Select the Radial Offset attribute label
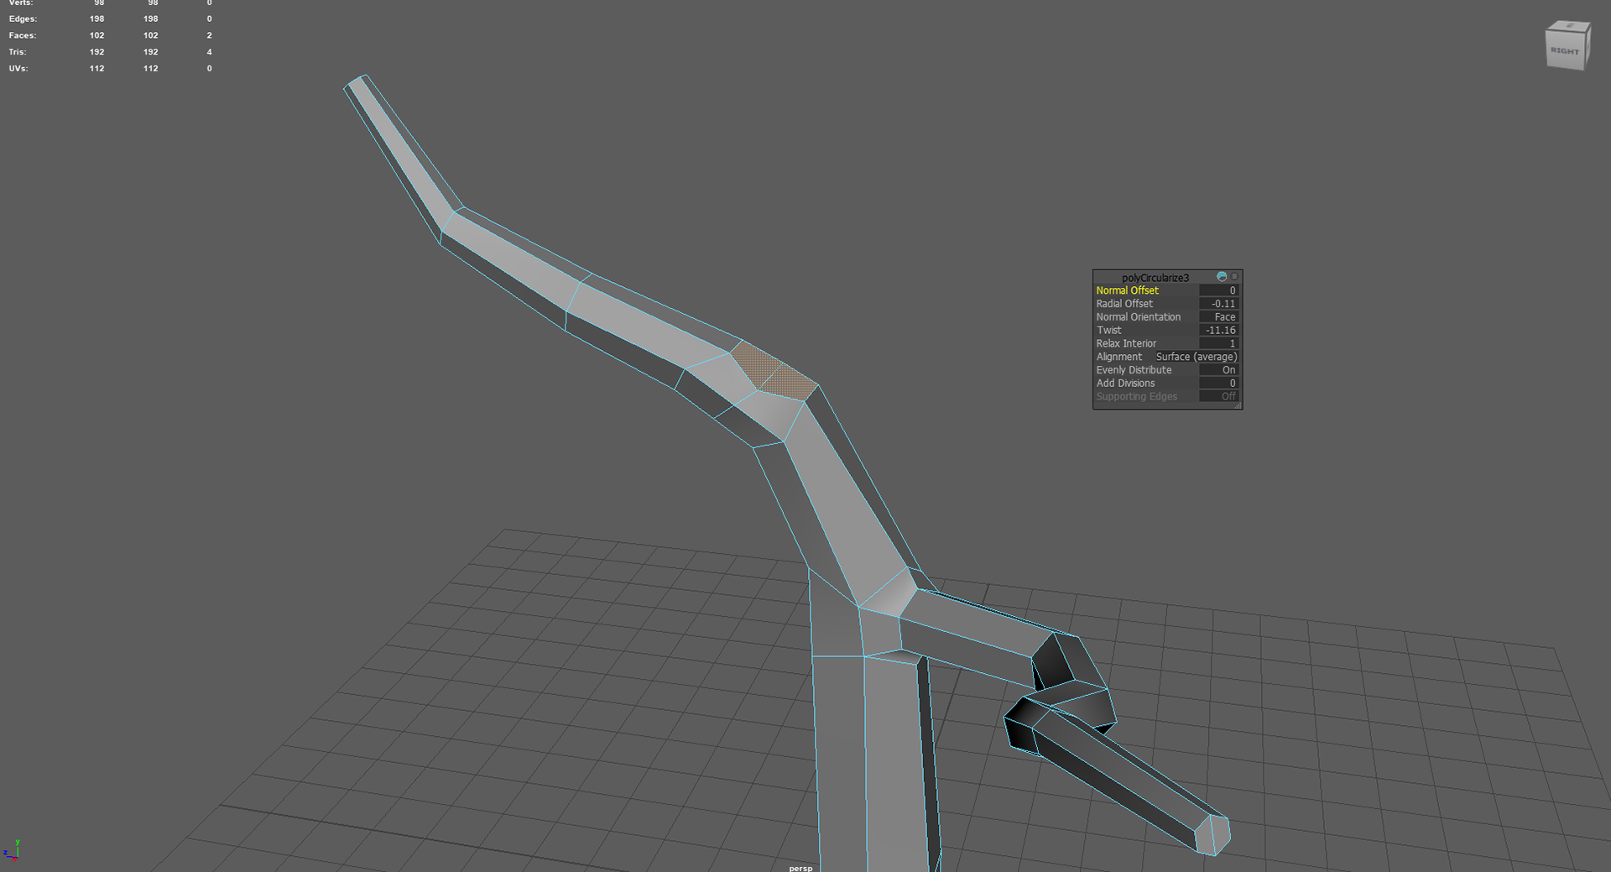This screenshot has height=872, width=1611. [x=1124, y=304]
